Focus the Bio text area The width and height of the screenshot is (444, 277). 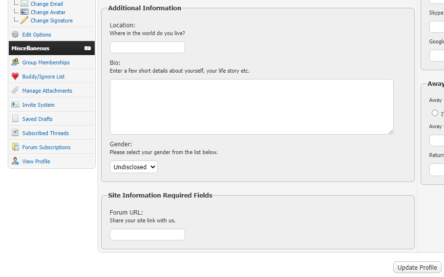(x=251, y=106)
